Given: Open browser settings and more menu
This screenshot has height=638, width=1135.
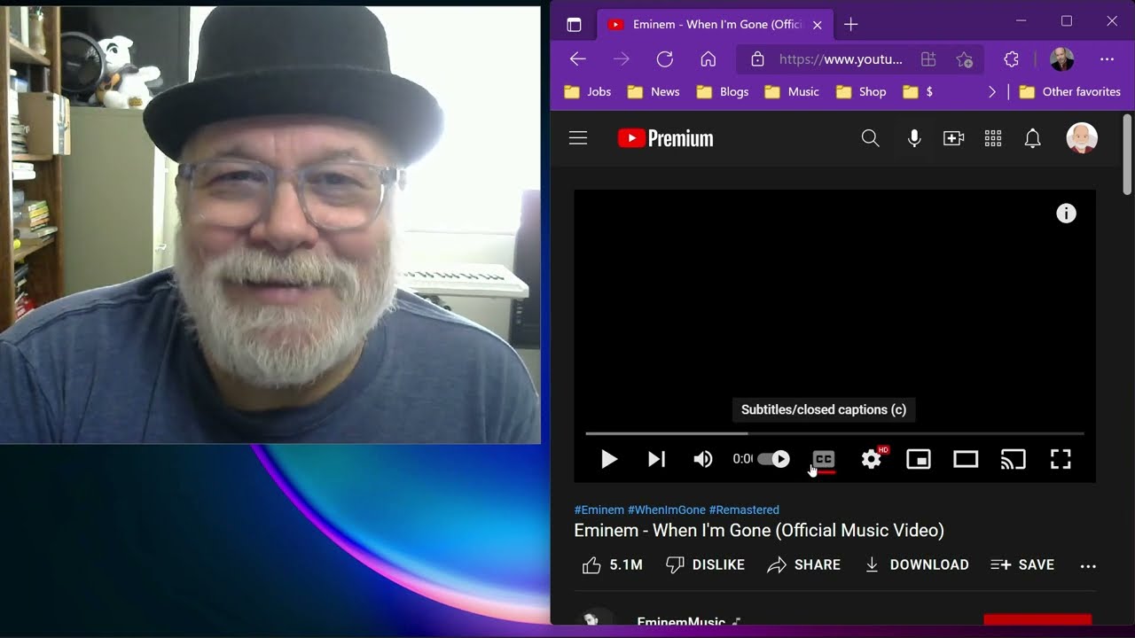Looking at the screenshot, I should tap(1107, 59).
